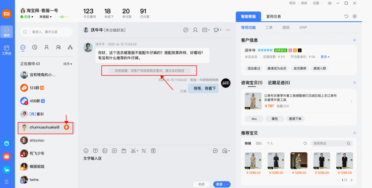Select the chunnuauhuakai8 conversation
The height and width of the screenshot is (188, 372).
[x=46, y=128]
